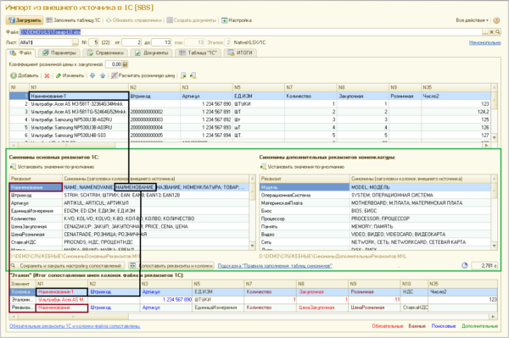The width and height of the screenshot is (509, 338).
Task: Open sheet selection ellipsis button
Action: point(76,42)
